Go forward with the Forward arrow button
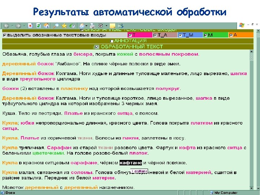 coord(18,26)
